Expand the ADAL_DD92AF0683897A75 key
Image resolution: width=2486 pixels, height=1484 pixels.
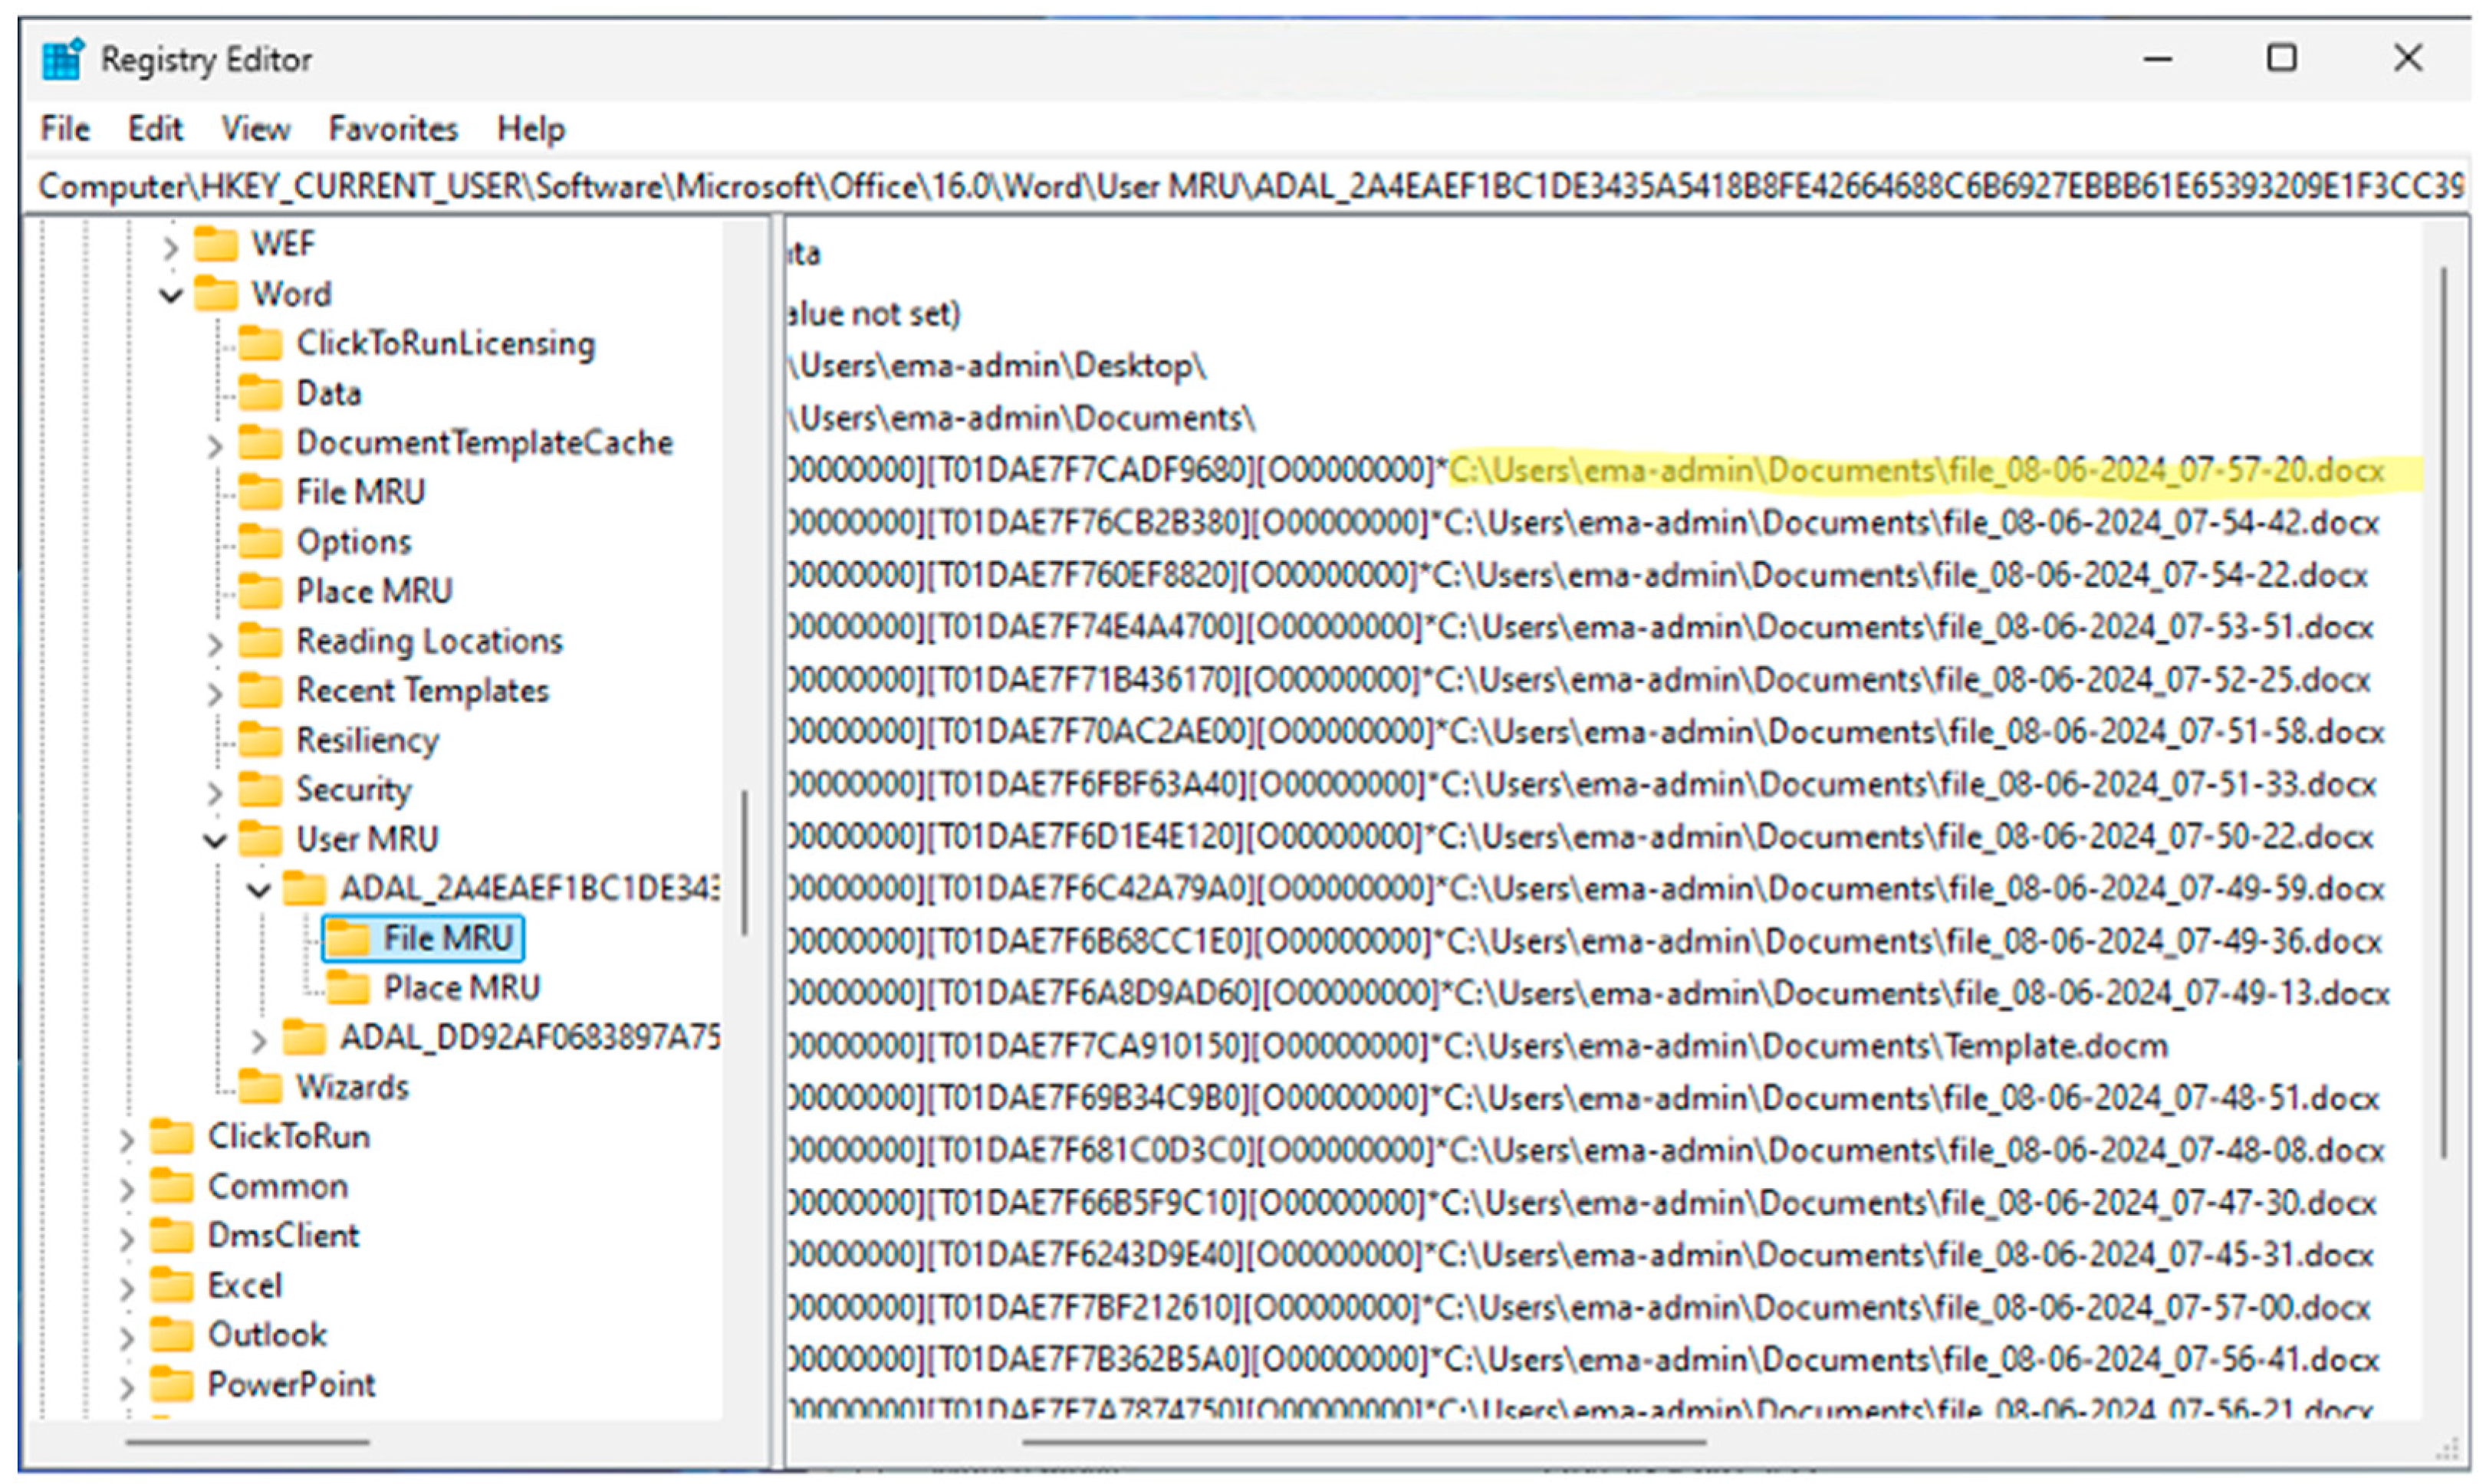258,1040
